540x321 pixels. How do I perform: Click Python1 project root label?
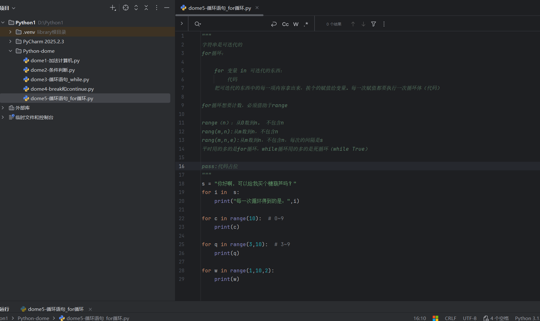(x=25, y=22)
